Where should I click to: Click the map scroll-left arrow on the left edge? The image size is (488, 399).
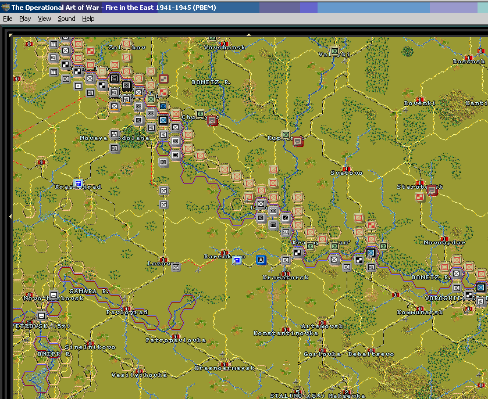(10, 216)
